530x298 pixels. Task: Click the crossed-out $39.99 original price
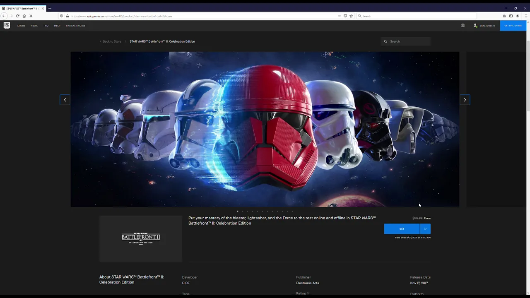pos(417,218)
